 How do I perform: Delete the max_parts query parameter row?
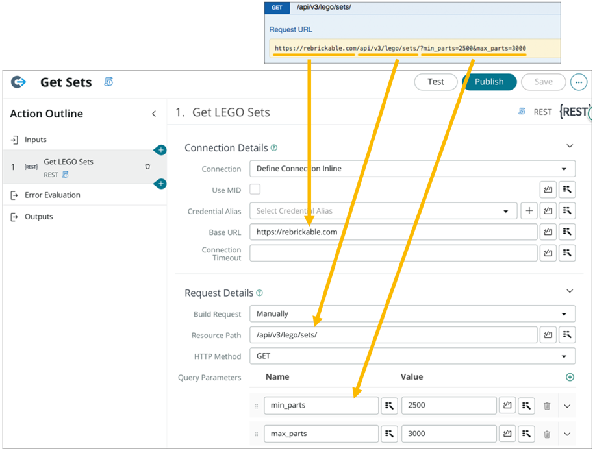click(547, 434)
